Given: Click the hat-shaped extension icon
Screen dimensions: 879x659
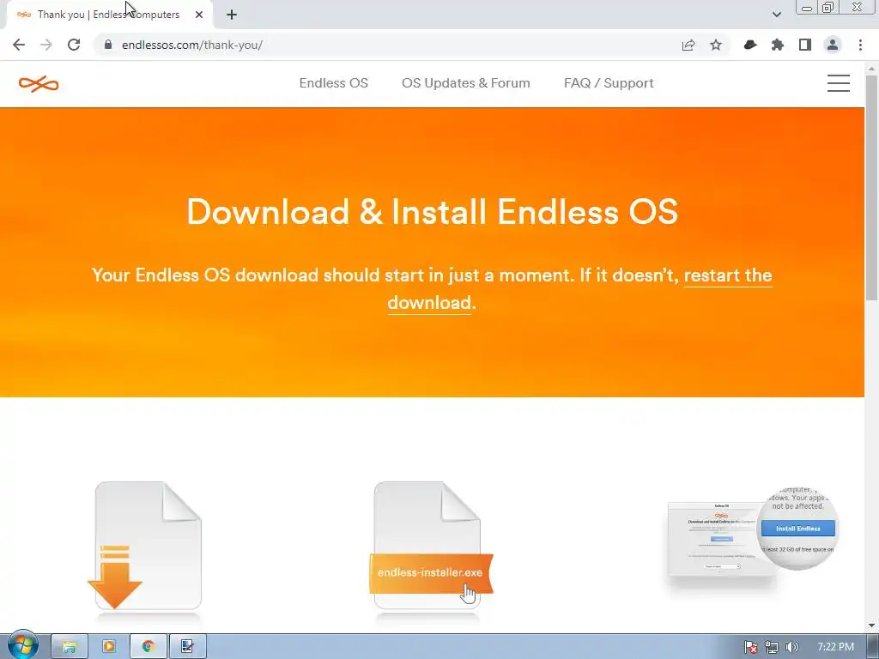Looking at the screenshot, I should tap(750, 45).
